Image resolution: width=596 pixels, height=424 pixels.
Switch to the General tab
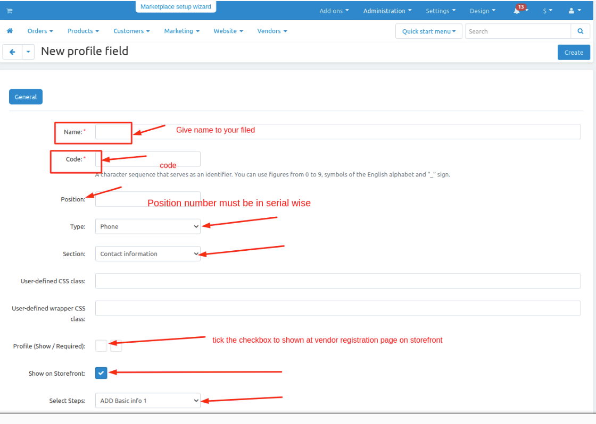[26, 97]
